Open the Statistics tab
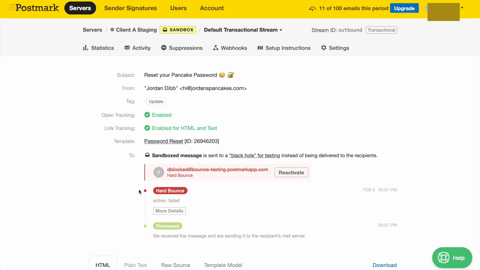Viewport: 480px width, 270px height. tap(98, 48)
